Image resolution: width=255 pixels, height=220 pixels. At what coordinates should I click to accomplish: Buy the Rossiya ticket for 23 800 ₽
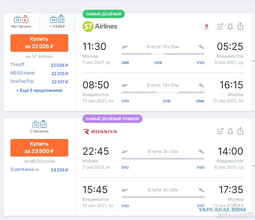[x=39, y=148]
